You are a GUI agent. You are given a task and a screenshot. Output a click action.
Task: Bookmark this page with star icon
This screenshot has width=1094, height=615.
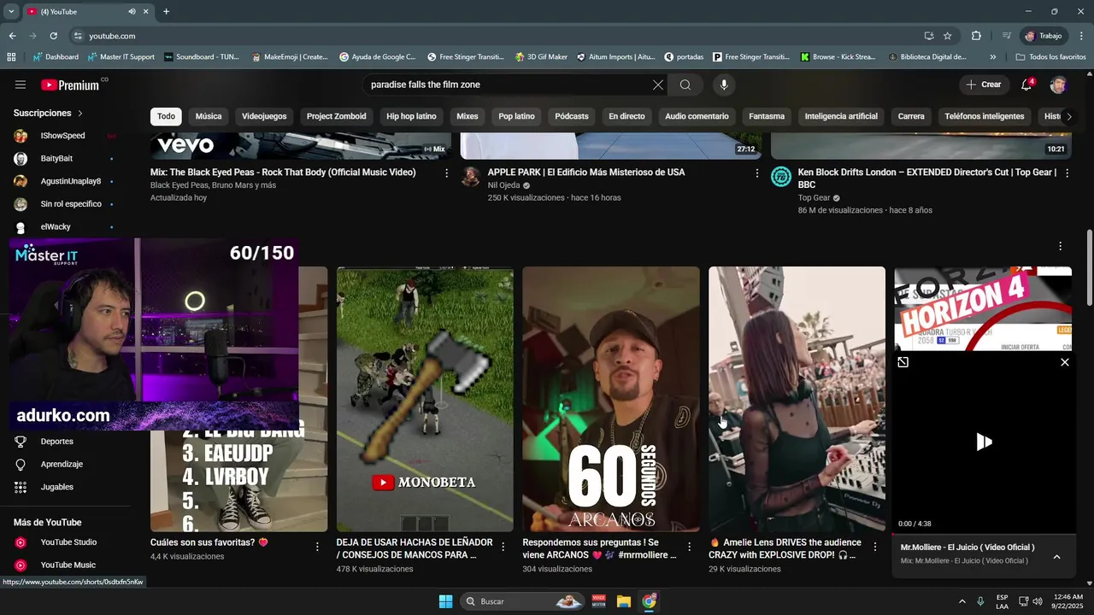point(947,36)
